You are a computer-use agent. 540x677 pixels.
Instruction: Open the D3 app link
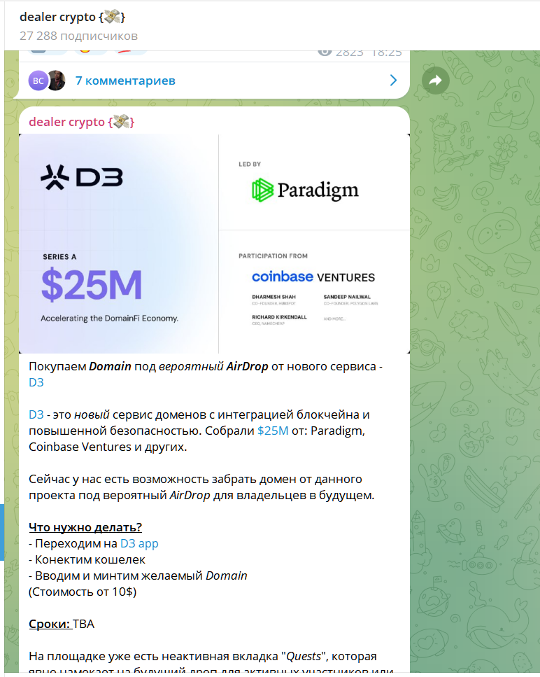139,543
